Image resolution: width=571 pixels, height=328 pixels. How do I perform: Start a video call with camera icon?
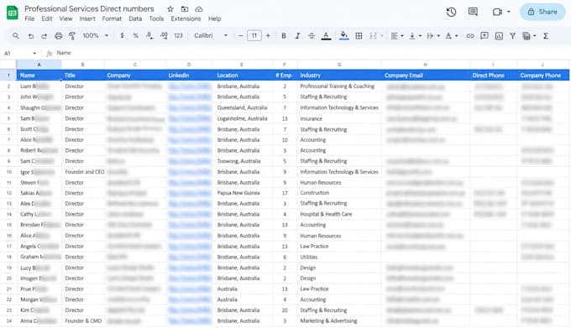coord(497,12)
